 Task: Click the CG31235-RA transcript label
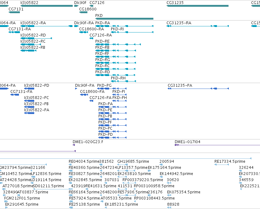click(x=179, y=23)
